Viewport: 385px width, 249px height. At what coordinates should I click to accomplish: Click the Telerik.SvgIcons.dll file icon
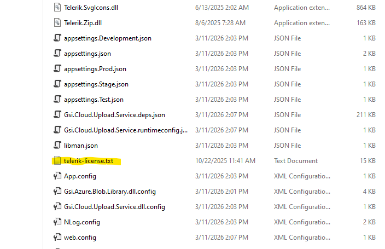point(57,8)
